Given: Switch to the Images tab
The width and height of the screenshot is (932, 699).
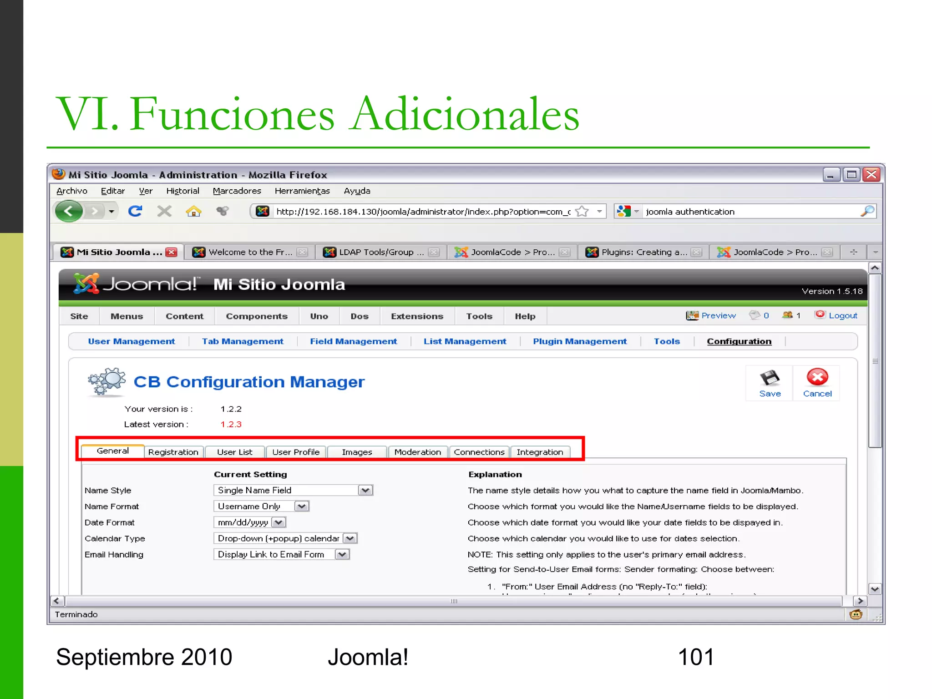Looking at the screenshot, I should [357, 452].
